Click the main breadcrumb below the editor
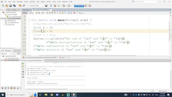The image size is (172, 97). [63, 57]
